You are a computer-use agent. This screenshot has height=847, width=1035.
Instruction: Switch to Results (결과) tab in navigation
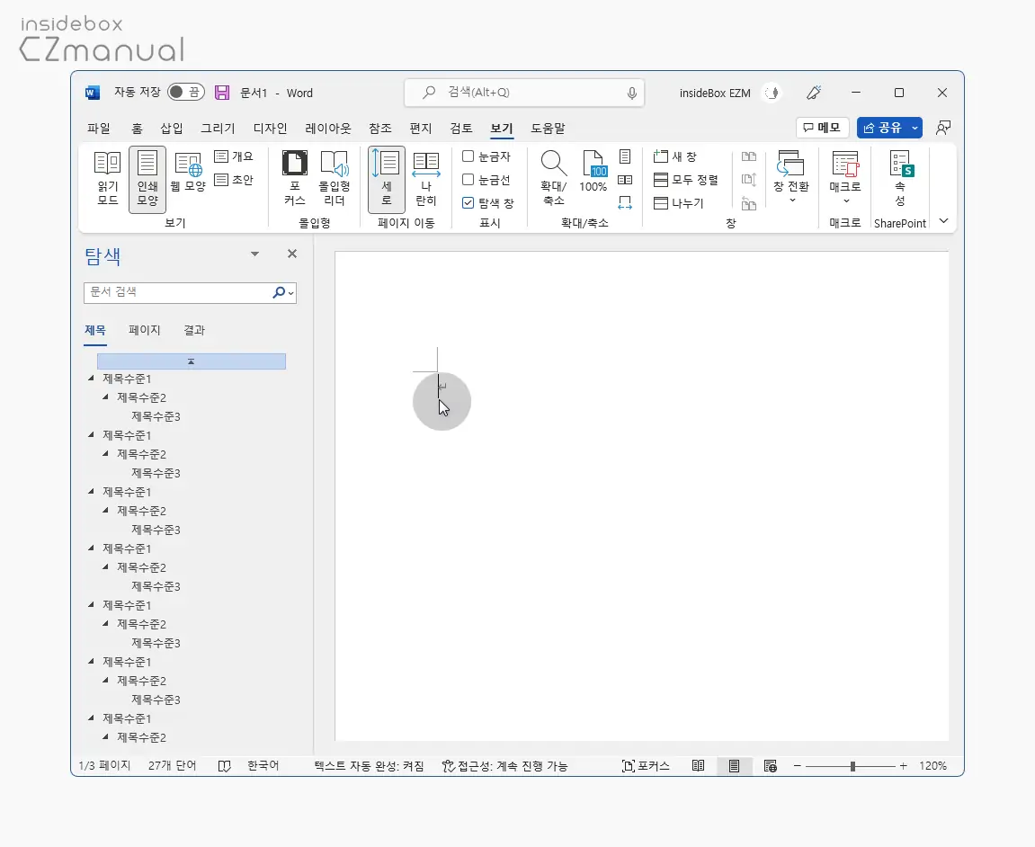[x=194, y=330]
